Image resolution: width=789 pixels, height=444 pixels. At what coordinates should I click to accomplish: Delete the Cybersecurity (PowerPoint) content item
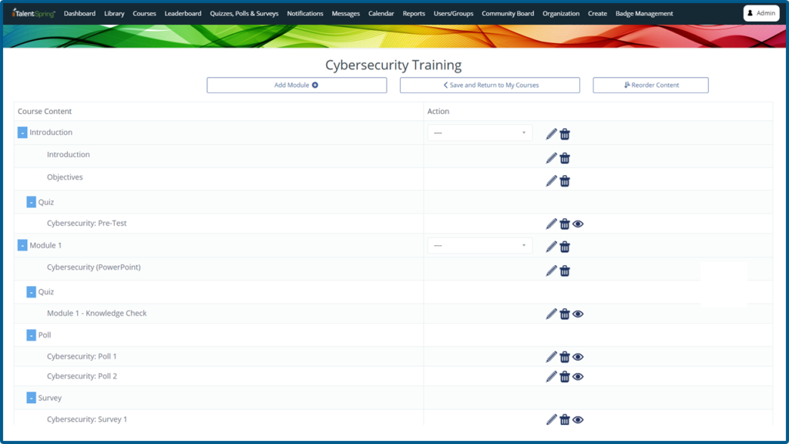tap(565, 271)
